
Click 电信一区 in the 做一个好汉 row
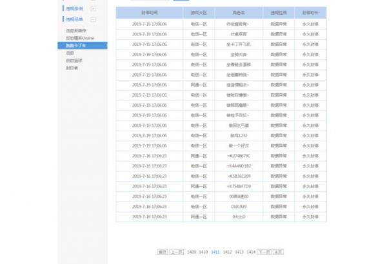click(199, 146)
